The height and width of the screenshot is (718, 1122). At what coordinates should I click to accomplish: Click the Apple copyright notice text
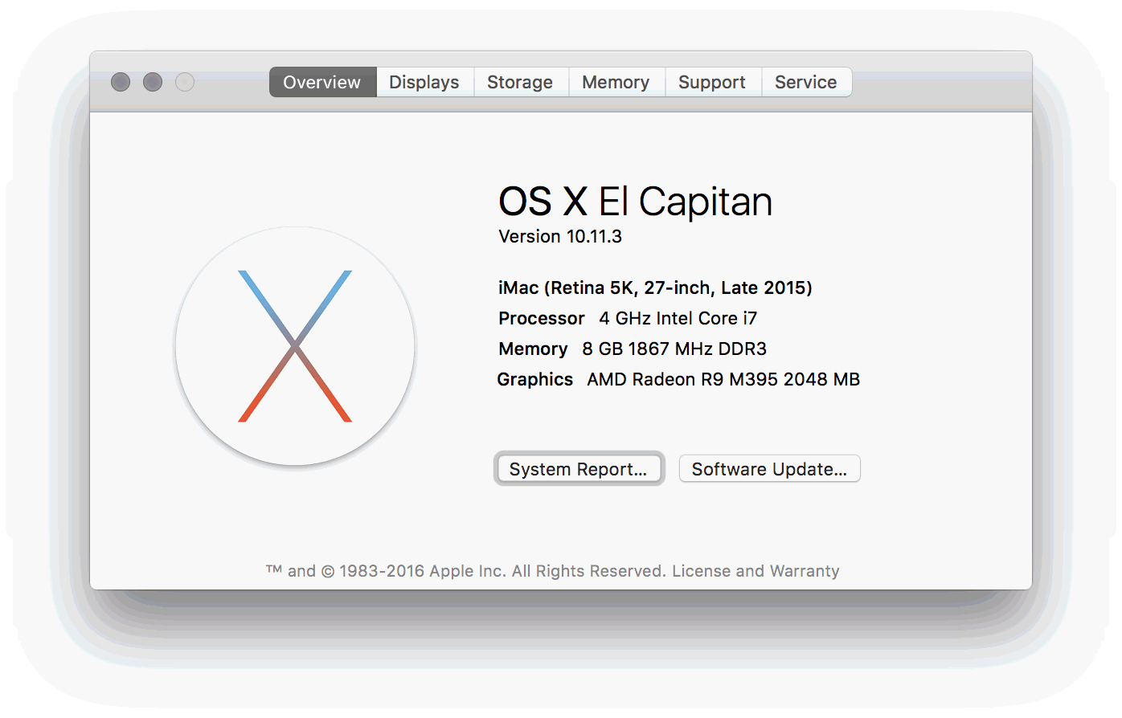tap(465, 570)
